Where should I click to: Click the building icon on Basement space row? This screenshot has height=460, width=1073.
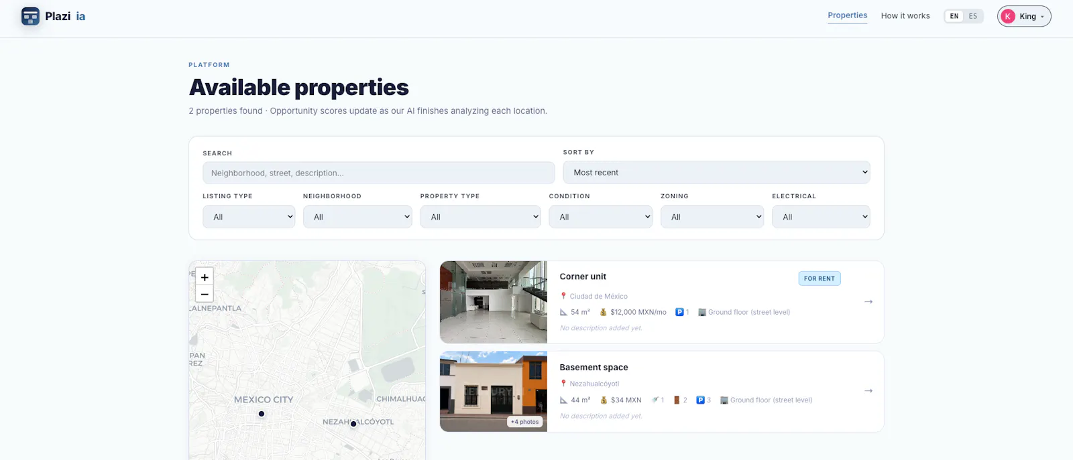[724, 400]
